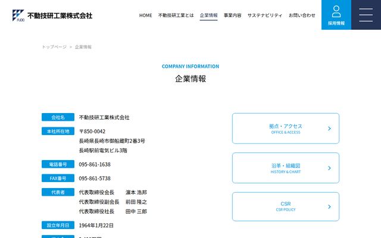Click 田中 三郎 name
381x238 pixels.
[136, 211]
